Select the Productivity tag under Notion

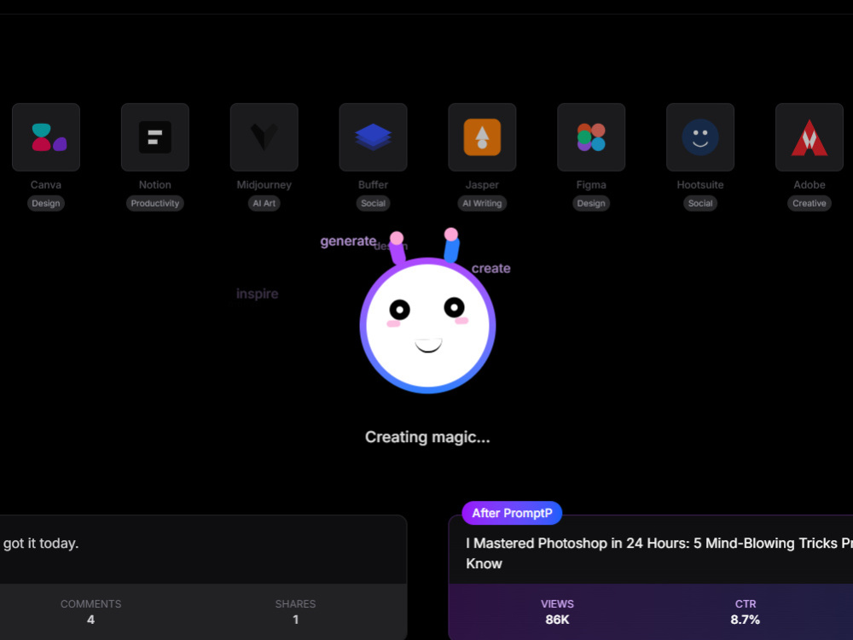155,203
